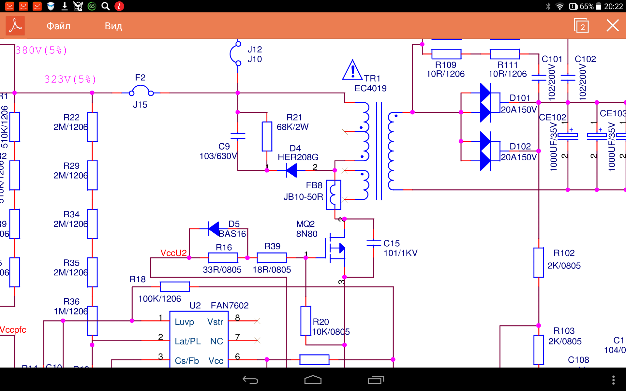The image size is (626, 391).
Task: Tap the Vccpfc net label
Action: [x=13, y=330]
